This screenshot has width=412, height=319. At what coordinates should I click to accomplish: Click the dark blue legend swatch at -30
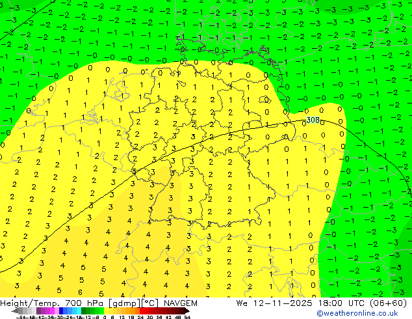(61, 311)
